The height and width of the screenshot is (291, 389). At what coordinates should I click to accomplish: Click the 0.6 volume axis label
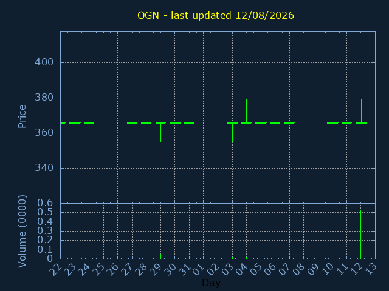coord(45,203)
